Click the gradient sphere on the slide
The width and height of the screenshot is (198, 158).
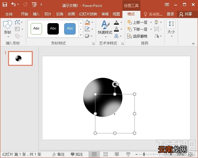click(x=103, y=97)
